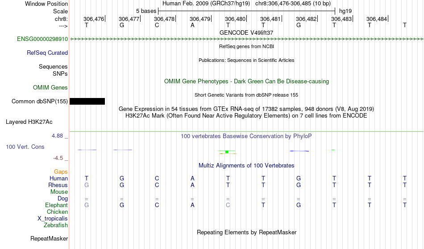
Task: Click 100 vertebrates Basewise Conservation by PhyloP
Action: click(246, 136)
